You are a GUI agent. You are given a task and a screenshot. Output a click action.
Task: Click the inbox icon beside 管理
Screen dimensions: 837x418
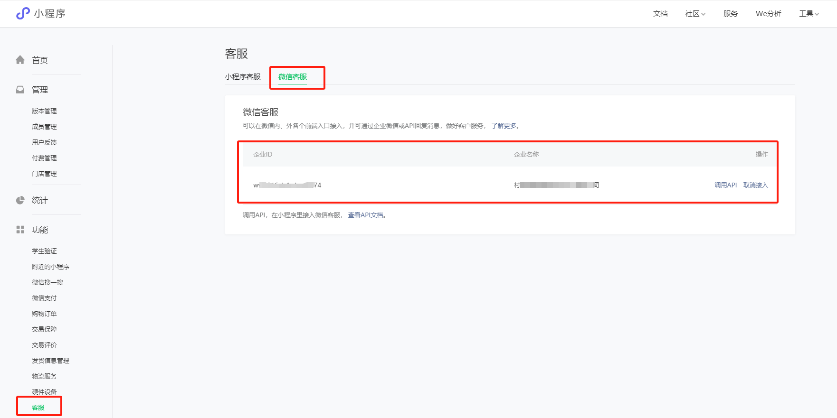(20, 90)
